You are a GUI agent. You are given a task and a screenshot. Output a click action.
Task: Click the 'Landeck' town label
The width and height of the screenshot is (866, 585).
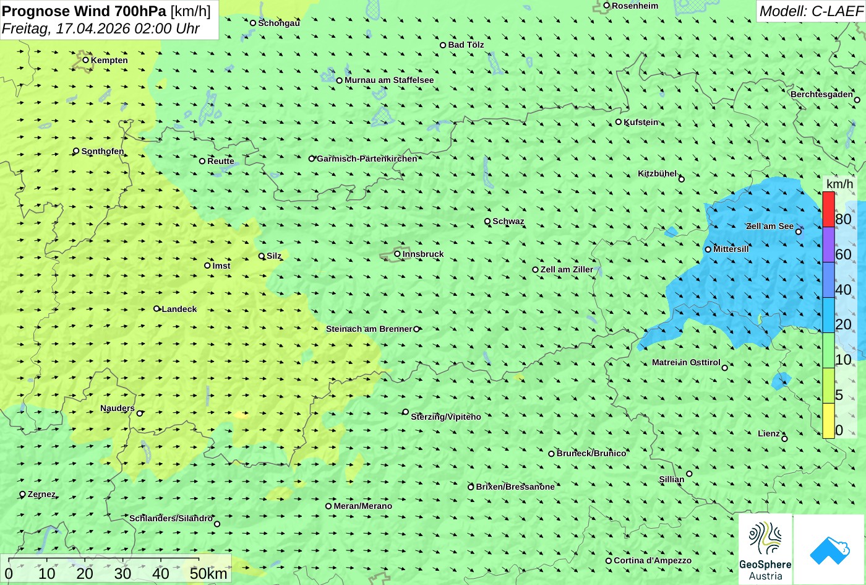179,309
